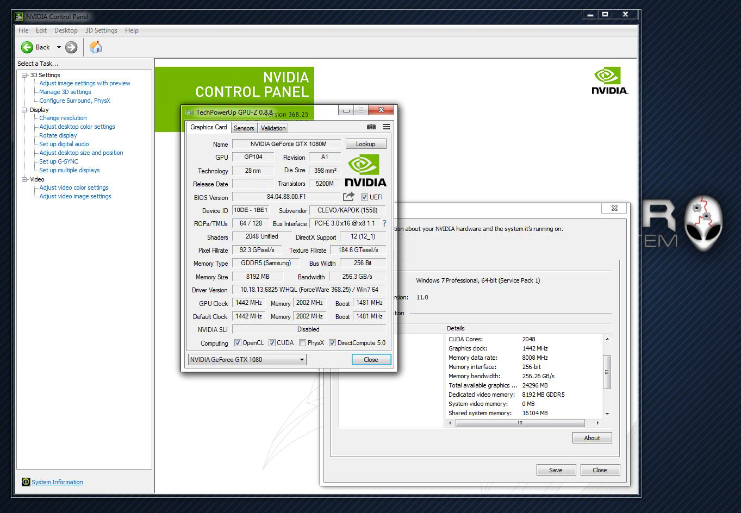
Task: Collapse the Video tree node
Action: click(x=24, y=179)
